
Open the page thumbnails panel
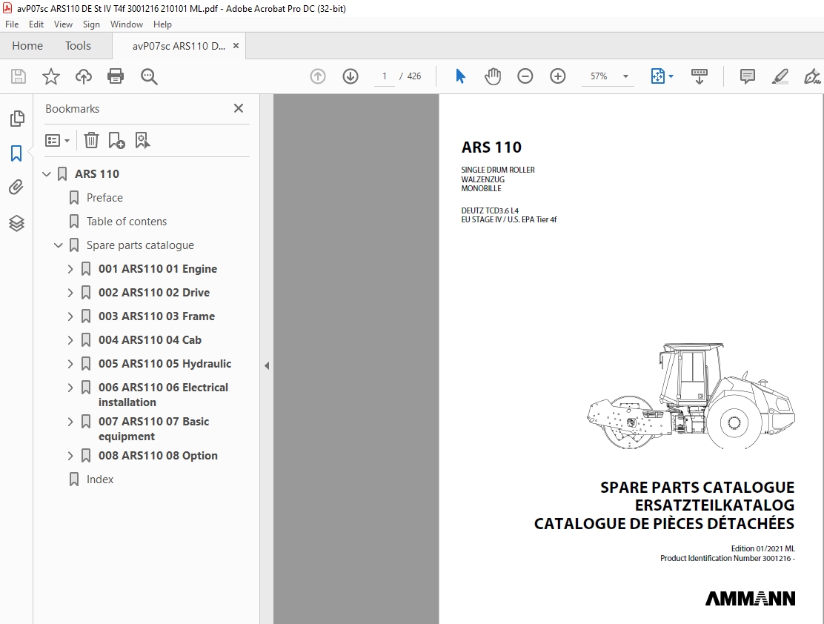[x=17, y=119]
